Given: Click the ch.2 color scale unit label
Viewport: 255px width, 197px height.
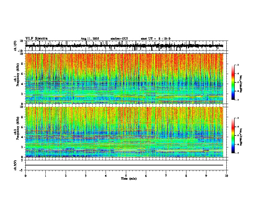Looking at the screenshot, I should click(x=241, y=137).
